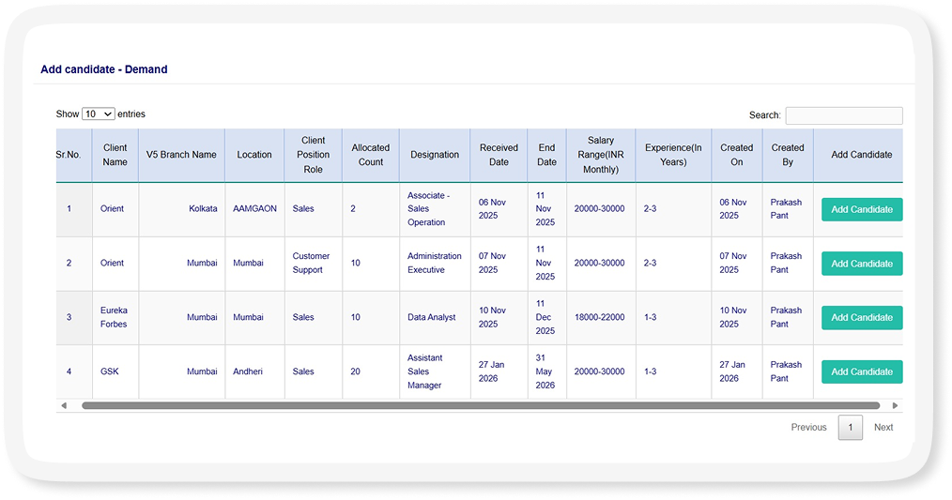This screenshot has width=952, height=500.
Task: Click the Search input field
Action: pyautogui.click(x=843, y=115)
